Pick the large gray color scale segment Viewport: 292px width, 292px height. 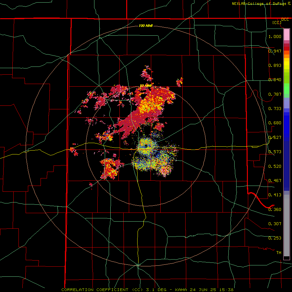coord(286,225)
